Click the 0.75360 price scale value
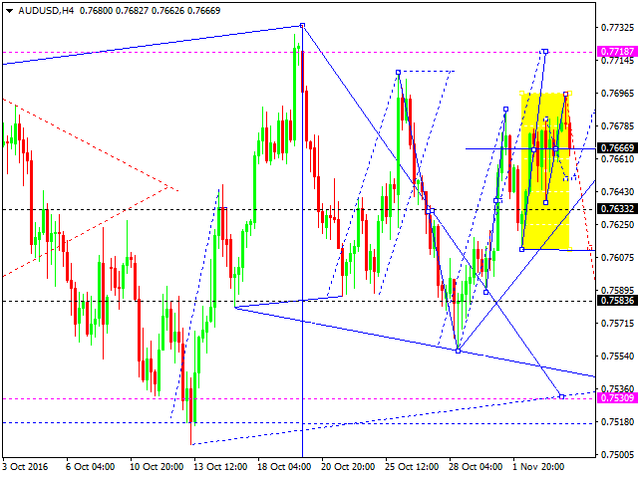 pos(617,389)
